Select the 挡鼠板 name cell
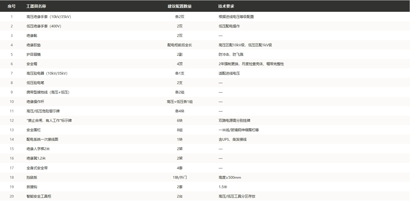Viewport: 411px width, 202px height. coord(32,178)
